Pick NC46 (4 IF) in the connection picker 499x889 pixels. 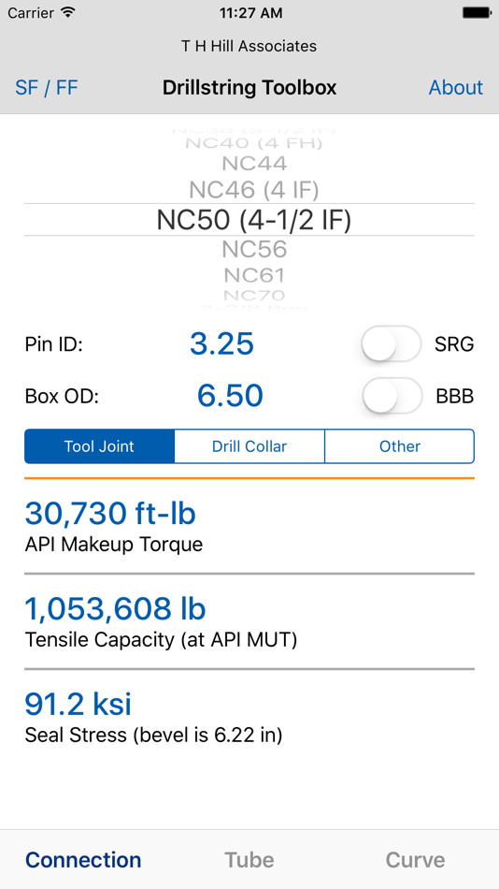click(x=254, y=190)
